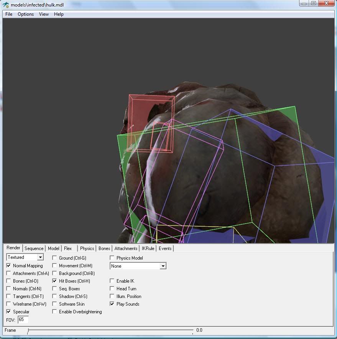Turn off the Hit Boxes (Ctrl-H) checkbox
Viewport: 337px width, 339px height.
coord(54,281)
